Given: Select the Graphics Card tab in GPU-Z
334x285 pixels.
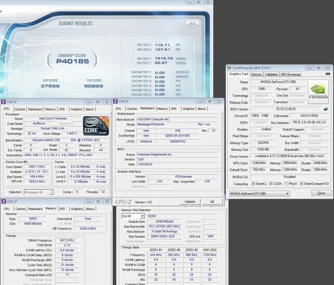Looking at the screenshot, I should point(239,74).
